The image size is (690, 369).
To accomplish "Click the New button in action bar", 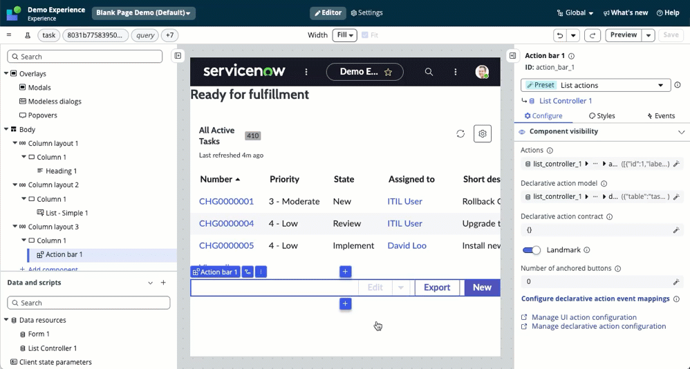I will pos(483,287).
